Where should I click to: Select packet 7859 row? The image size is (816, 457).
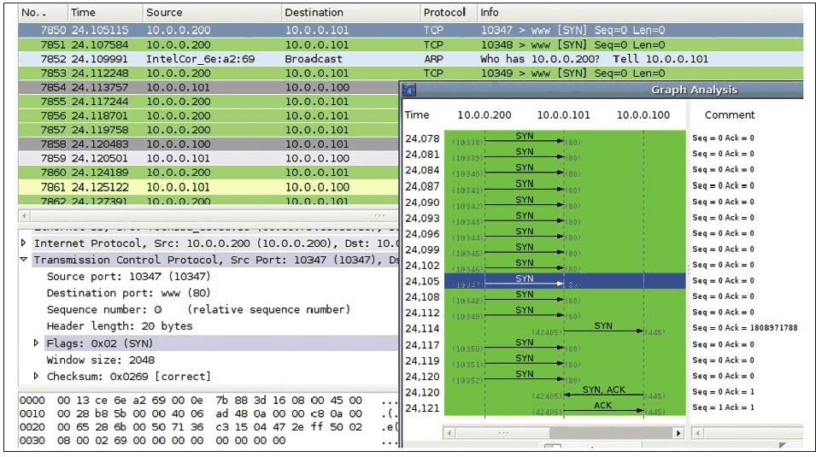(208, 158)
